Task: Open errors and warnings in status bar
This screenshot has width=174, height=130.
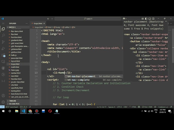Action: point(24,107)
